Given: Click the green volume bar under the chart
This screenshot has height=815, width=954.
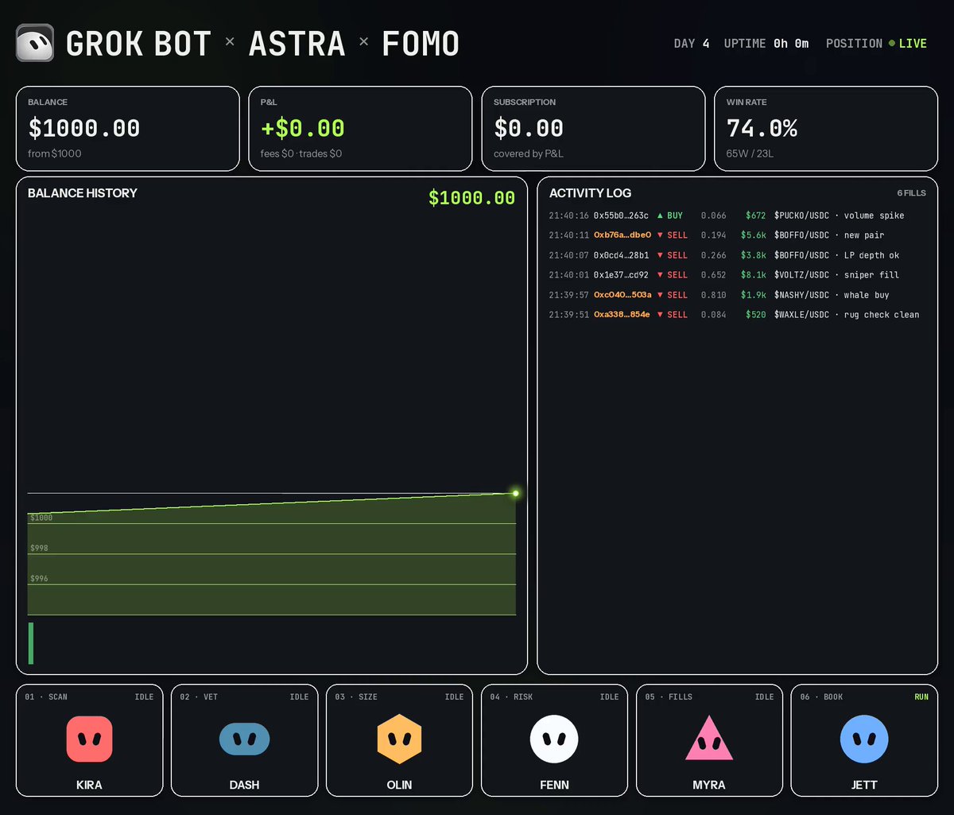Looking at the screenshot, I should (31, 643).
